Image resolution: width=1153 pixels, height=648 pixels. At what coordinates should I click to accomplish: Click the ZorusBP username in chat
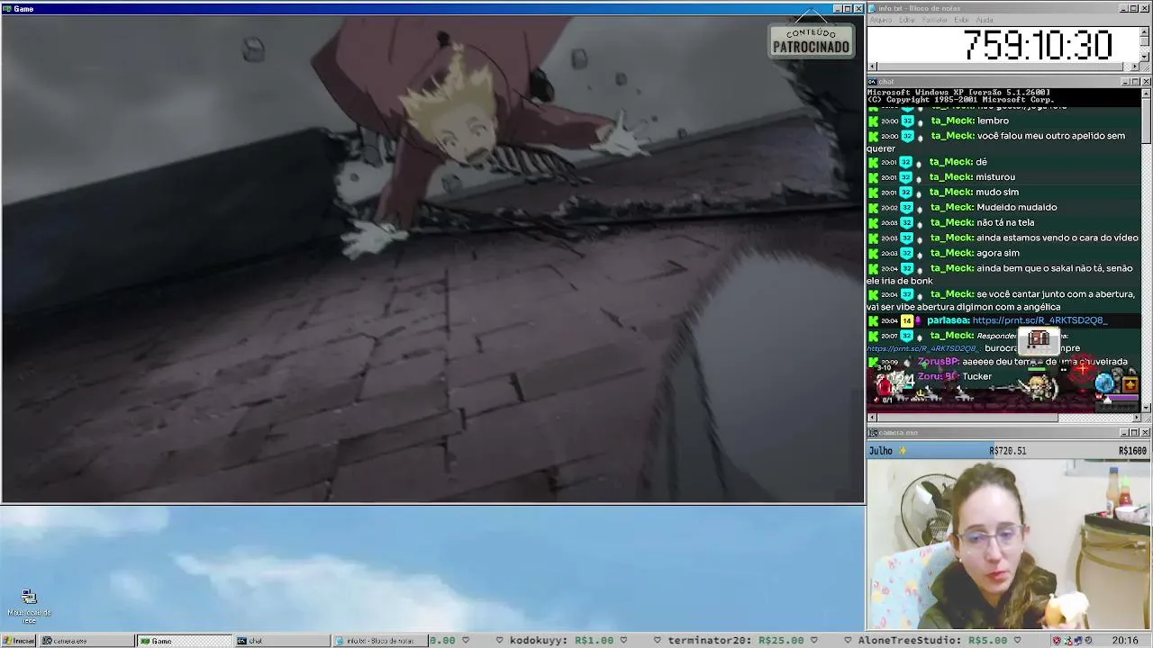(x=938, y=362)
